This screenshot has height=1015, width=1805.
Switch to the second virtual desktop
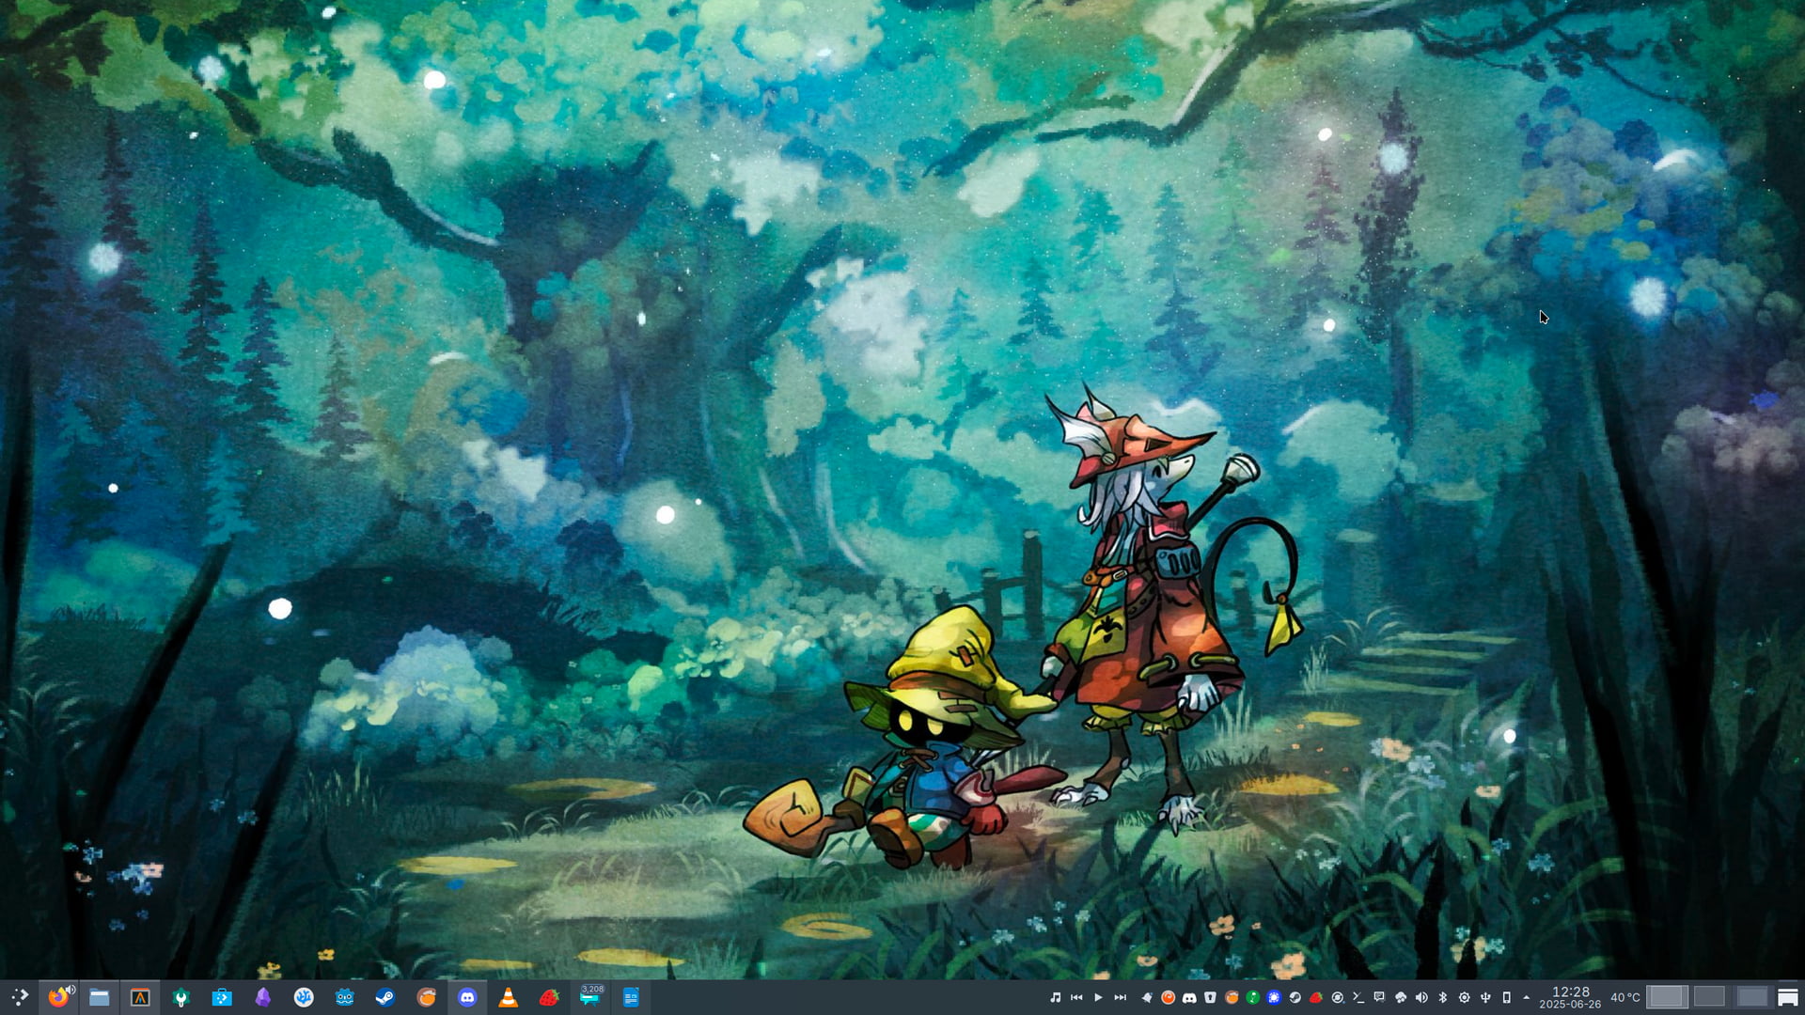point(1709,997)
